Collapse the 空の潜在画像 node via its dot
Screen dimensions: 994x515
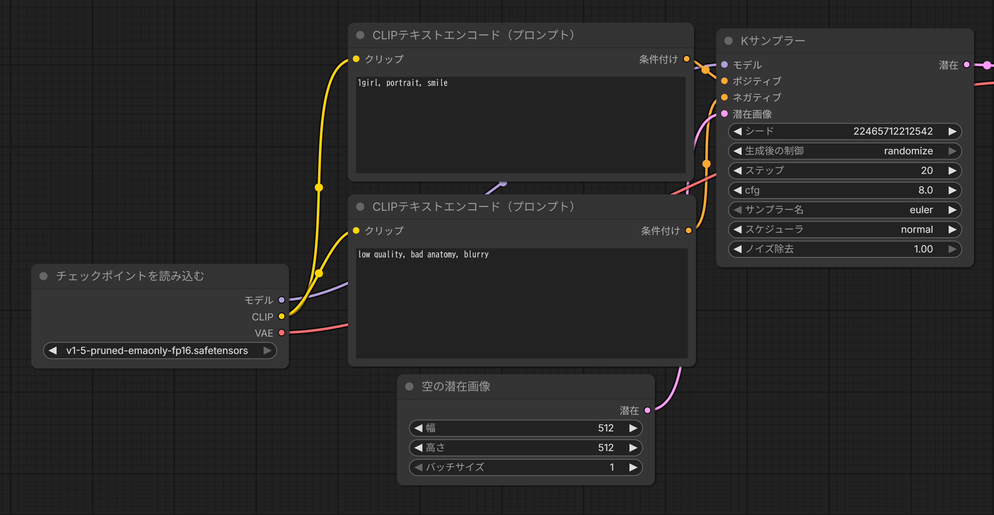[x=409, y=386]
